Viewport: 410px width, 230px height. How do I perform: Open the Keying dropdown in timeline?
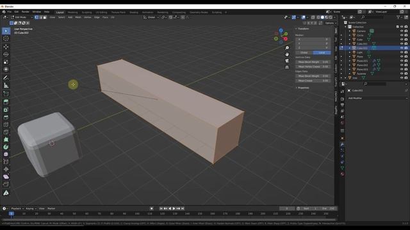click(x=31, y=209)
